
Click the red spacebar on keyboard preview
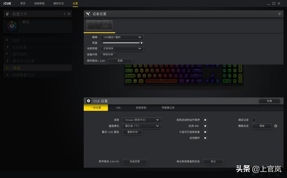point(161,81)
